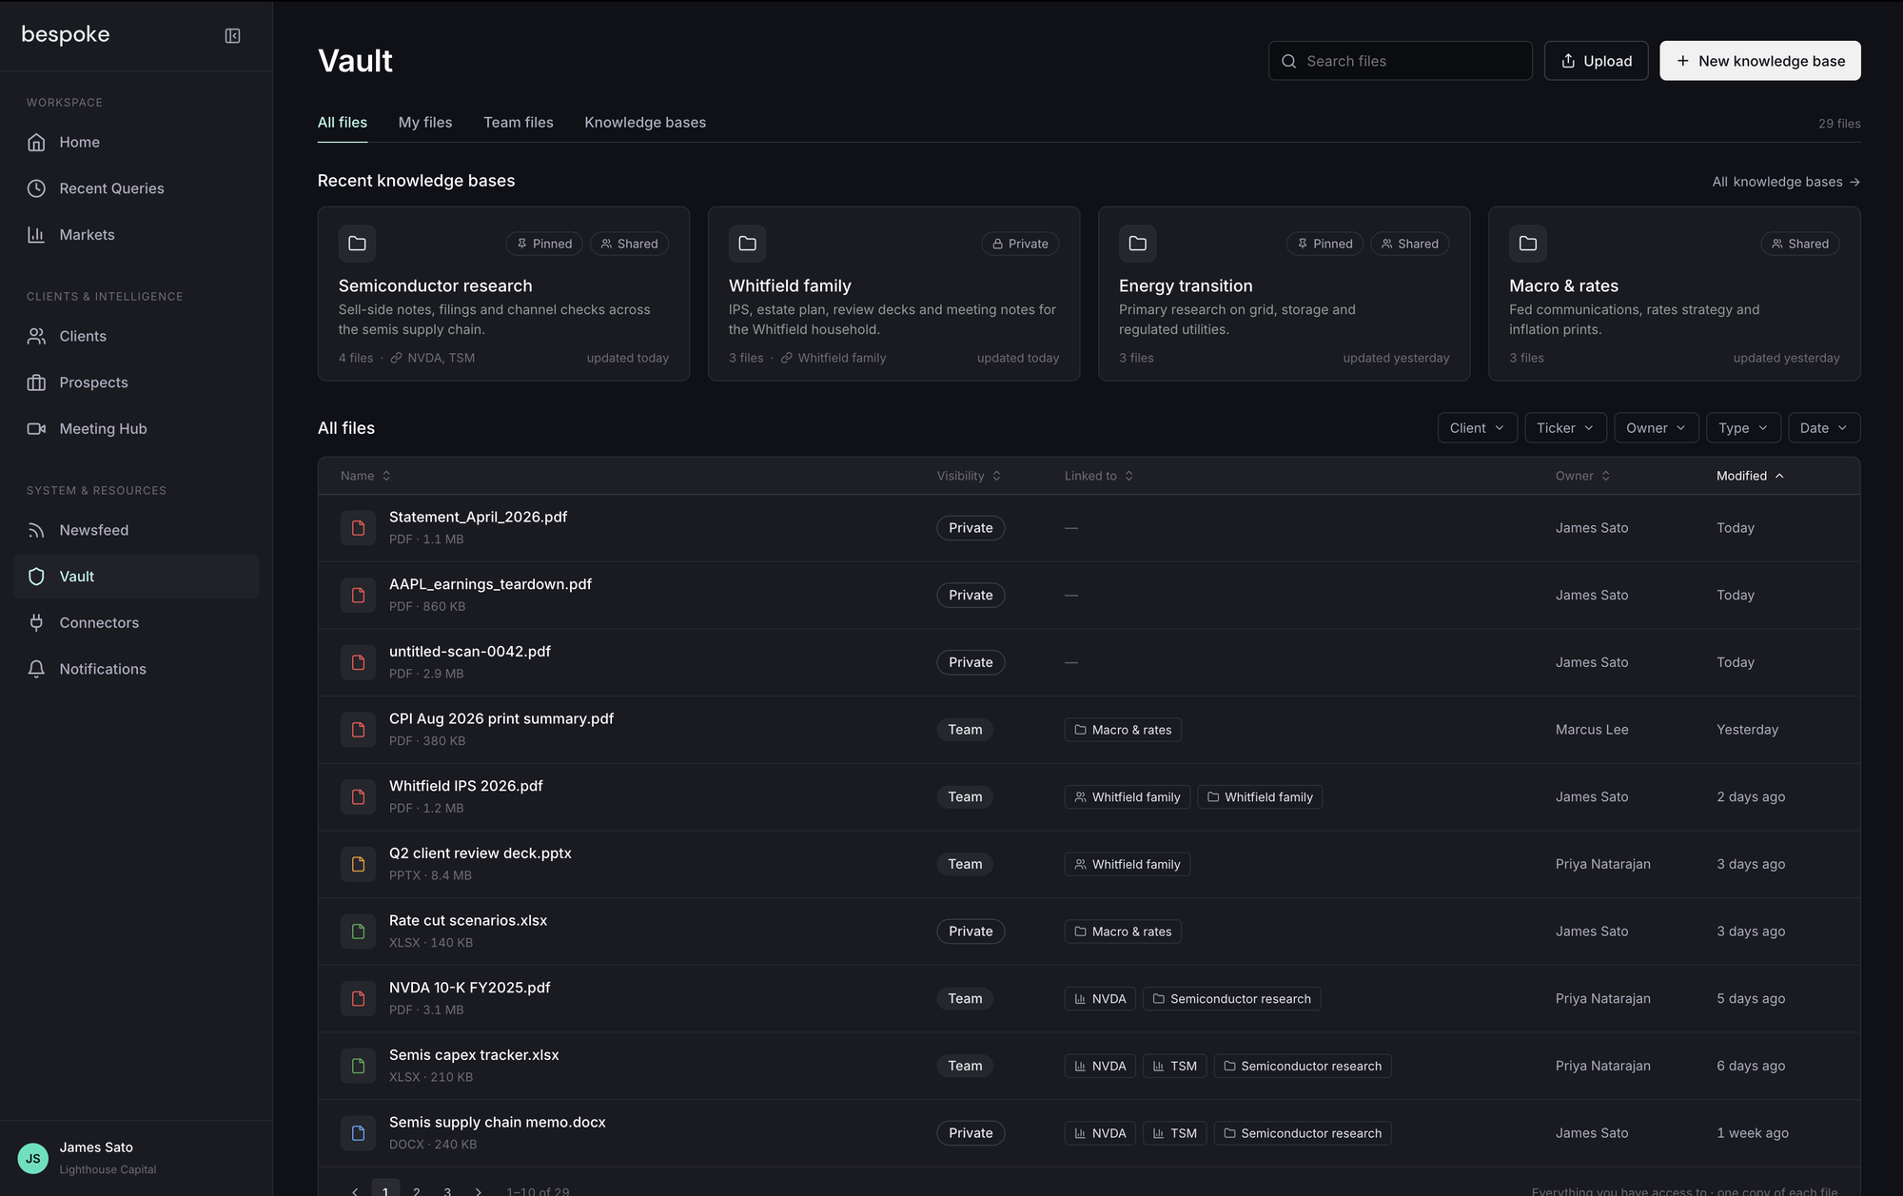Open the Ticker filter dropdown
This screenshot has height=1196, width=1903.
(1564, 428)
